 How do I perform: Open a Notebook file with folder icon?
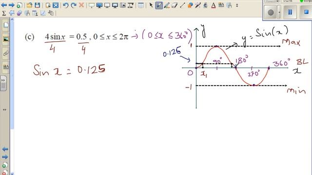[29, 5]
